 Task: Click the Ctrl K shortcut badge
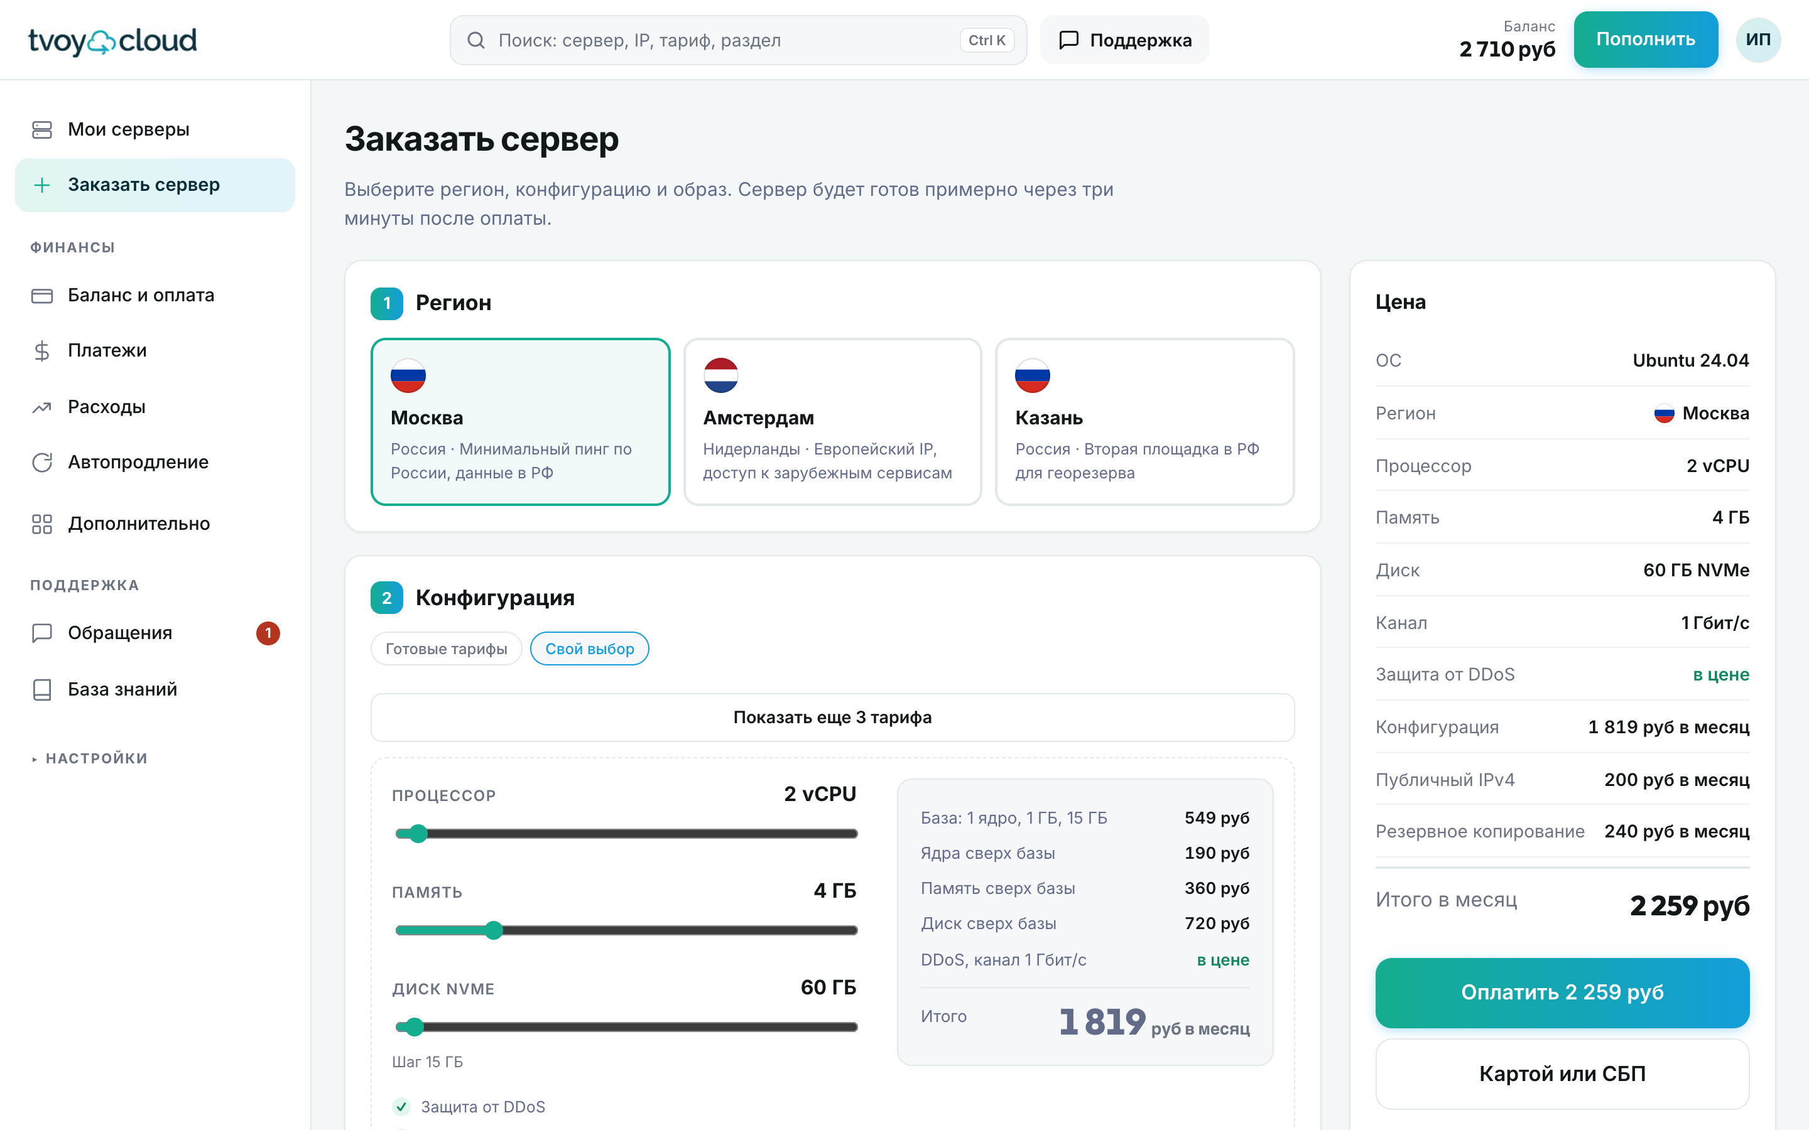987,40
